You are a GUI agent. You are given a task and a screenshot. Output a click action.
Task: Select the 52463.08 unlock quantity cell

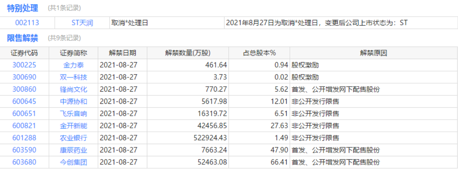click(x=188, y=162)
